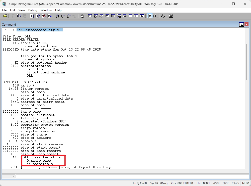The width and height of the screenshot is (251, 186).
Task: Click the Font 'AA' toolbar icon
Action: coord(163,16)
